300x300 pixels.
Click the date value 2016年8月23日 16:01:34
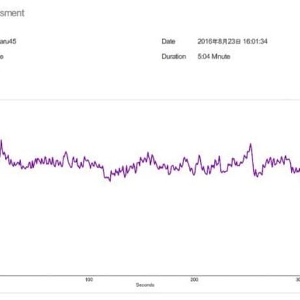pyautogui.click(x=232, y=41)
